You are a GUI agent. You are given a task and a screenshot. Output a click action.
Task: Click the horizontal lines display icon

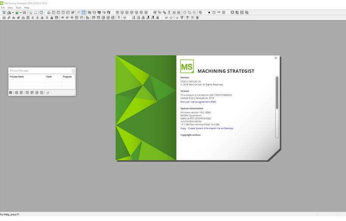click(224, 13)
